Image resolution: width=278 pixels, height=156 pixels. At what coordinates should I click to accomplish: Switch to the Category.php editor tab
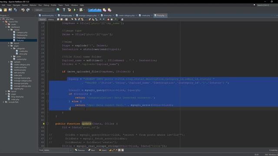tap(66, 16)
